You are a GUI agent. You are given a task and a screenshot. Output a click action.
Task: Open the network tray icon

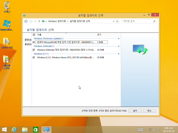(150, 130)
